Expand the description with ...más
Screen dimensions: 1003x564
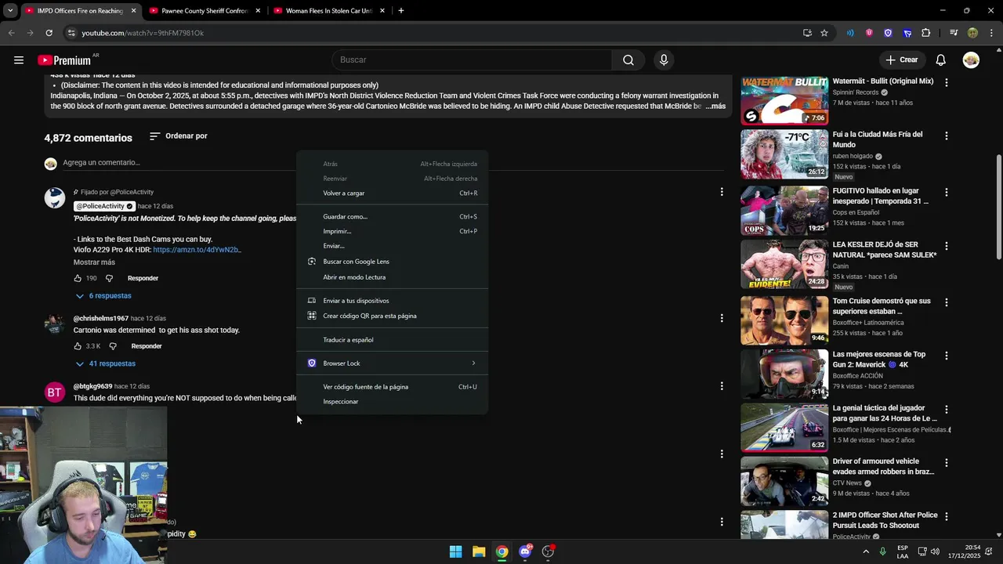point(715,106)
